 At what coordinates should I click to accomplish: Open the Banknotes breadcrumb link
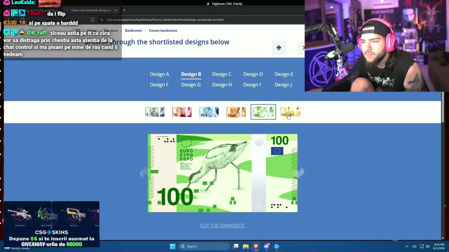point(133,30)
